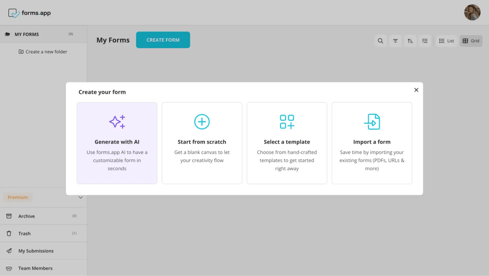Close the Create your form dialog
The height and width of the screenshot is (276, 489).
pos(416,90)
